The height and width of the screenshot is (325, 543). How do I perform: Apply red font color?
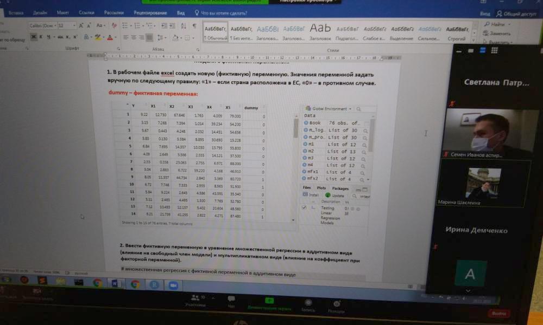(110, 37)
